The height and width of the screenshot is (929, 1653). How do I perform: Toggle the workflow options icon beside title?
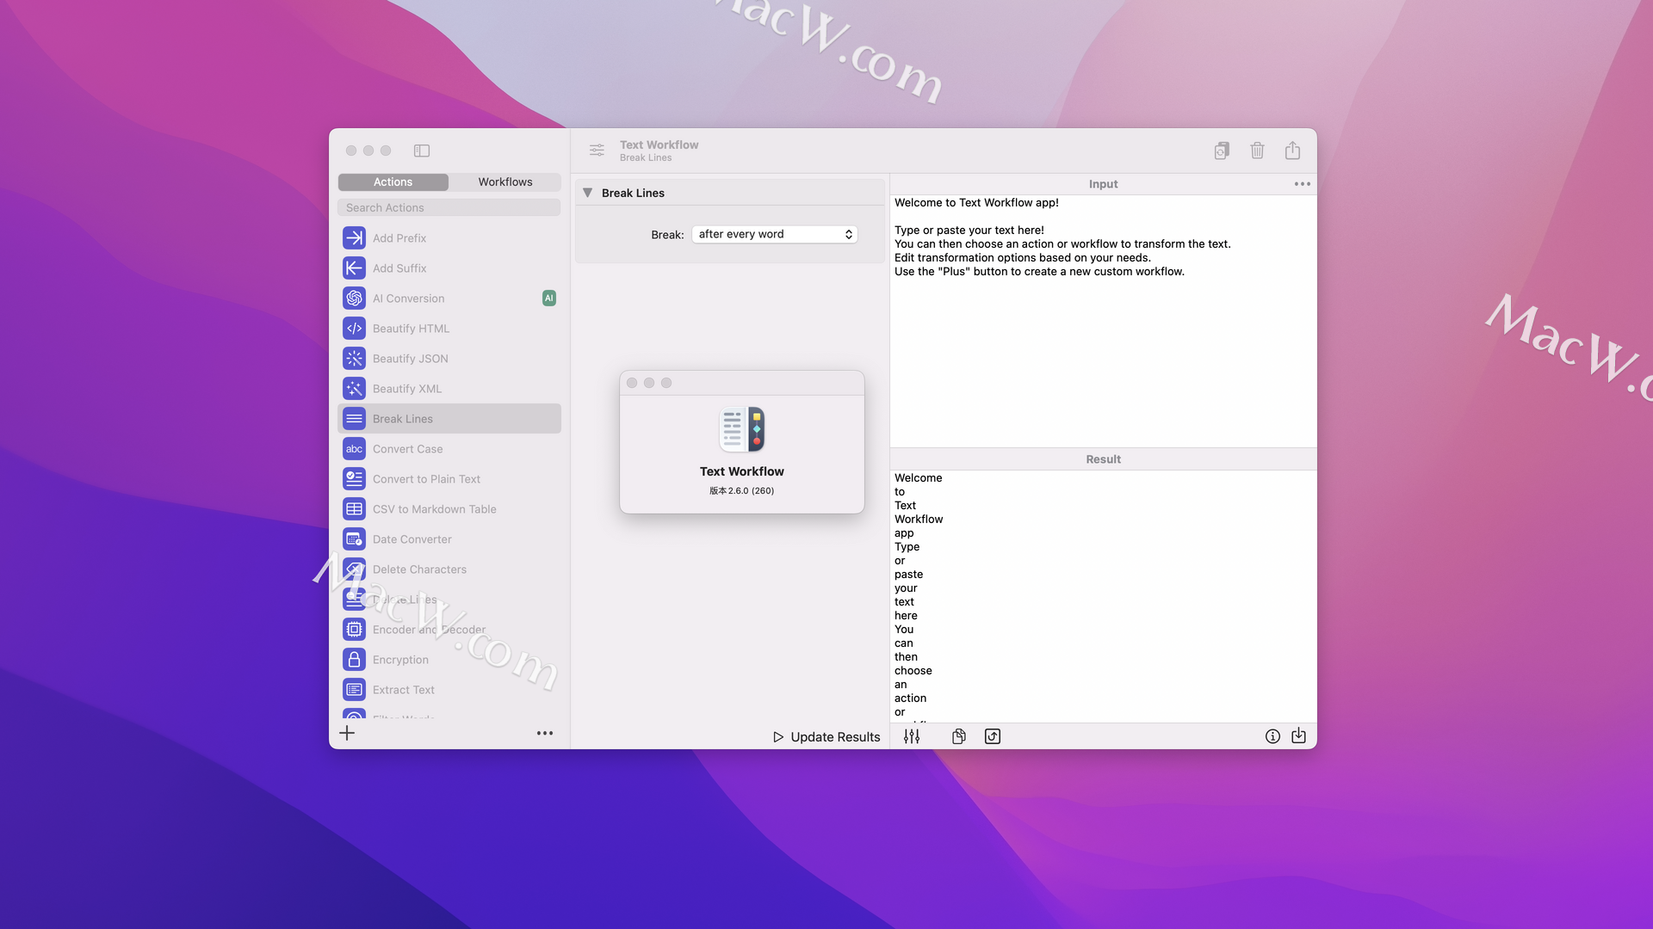597,151
